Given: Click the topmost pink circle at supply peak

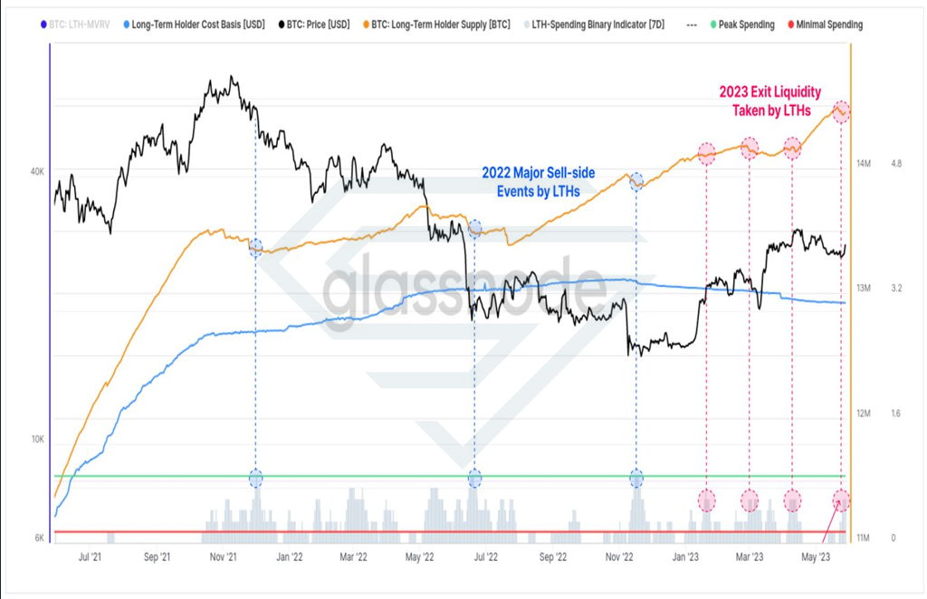Looking at the screenshot, I should coord(841,111).
